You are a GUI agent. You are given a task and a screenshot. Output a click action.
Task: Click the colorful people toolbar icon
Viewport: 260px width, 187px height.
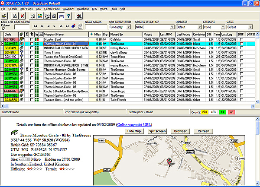(40, 16)
